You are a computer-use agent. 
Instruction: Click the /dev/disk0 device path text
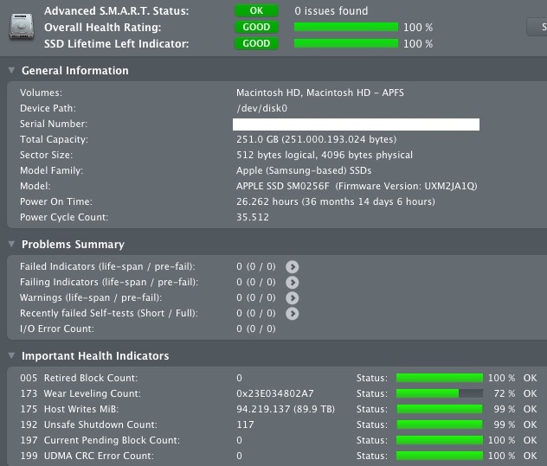261,108
